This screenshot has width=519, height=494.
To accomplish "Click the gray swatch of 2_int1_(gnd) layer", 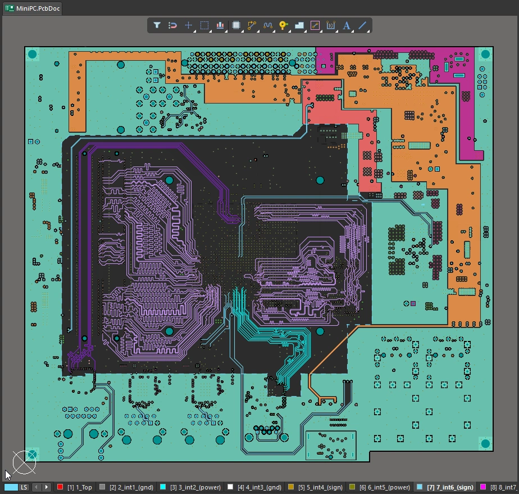I will tap(102, 487).
